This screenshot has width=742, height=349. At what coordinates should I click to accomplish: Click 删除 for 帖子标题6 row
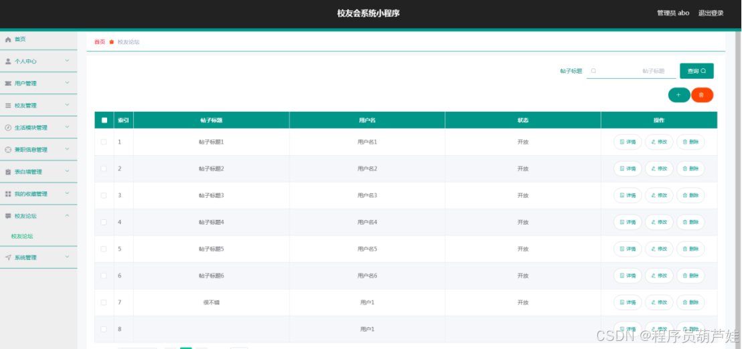pos(690,275)
